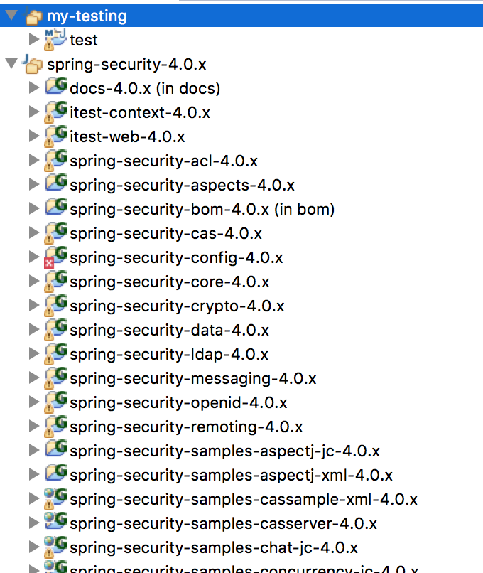Viewport: 483px width, 573px height.
Task: Expand the spring-security-core-4.0.x project
Action: point(33,282)
